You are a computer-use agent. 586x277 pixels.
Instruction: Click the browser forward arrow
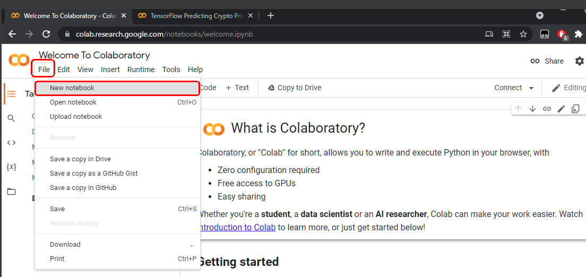click(29, 34)
